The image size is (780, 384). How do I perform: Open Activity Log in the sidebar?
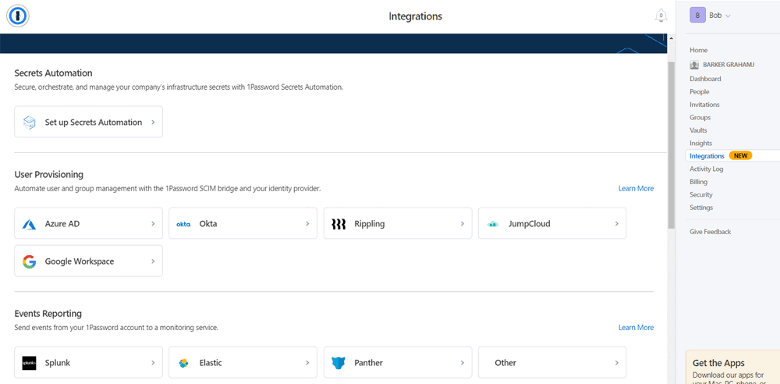[x=706, y=169]
